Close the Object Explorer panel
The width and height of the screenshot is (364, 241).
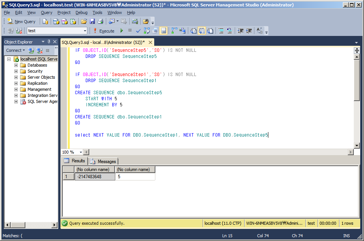55,42
